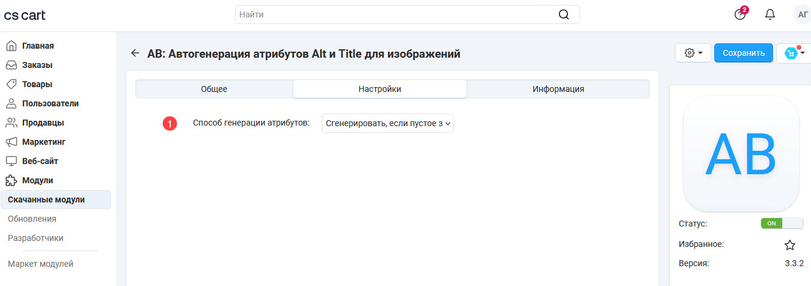Click the Сохранить button
This screenshot has height=286, width=811.
(x=744, y=53)
